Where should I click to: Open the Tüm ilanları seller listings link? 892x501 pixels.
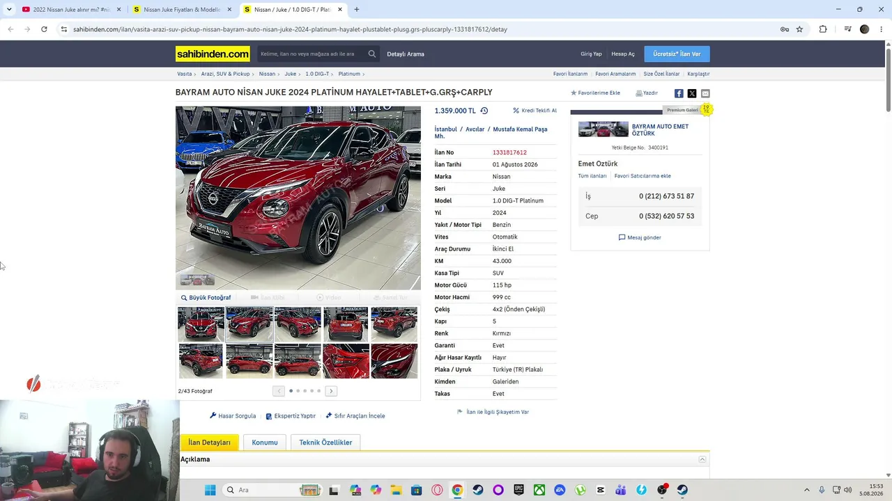click(592, 176)
